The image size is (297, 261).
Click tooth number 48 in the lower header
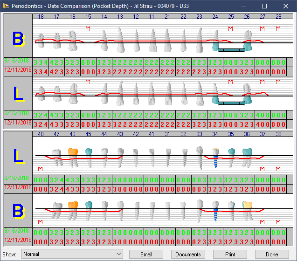(x=41, y=134)
